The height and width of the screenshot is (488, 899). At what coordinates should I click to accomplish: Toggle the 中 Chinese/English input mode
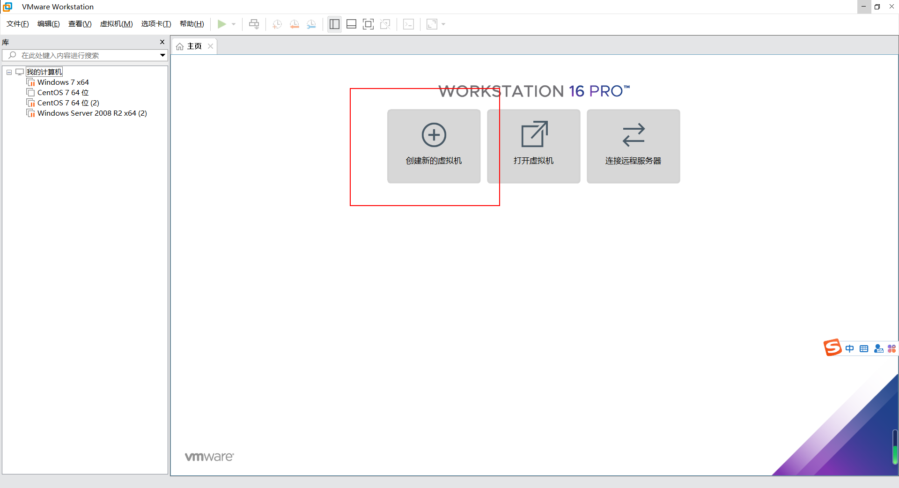click(849, 349)
